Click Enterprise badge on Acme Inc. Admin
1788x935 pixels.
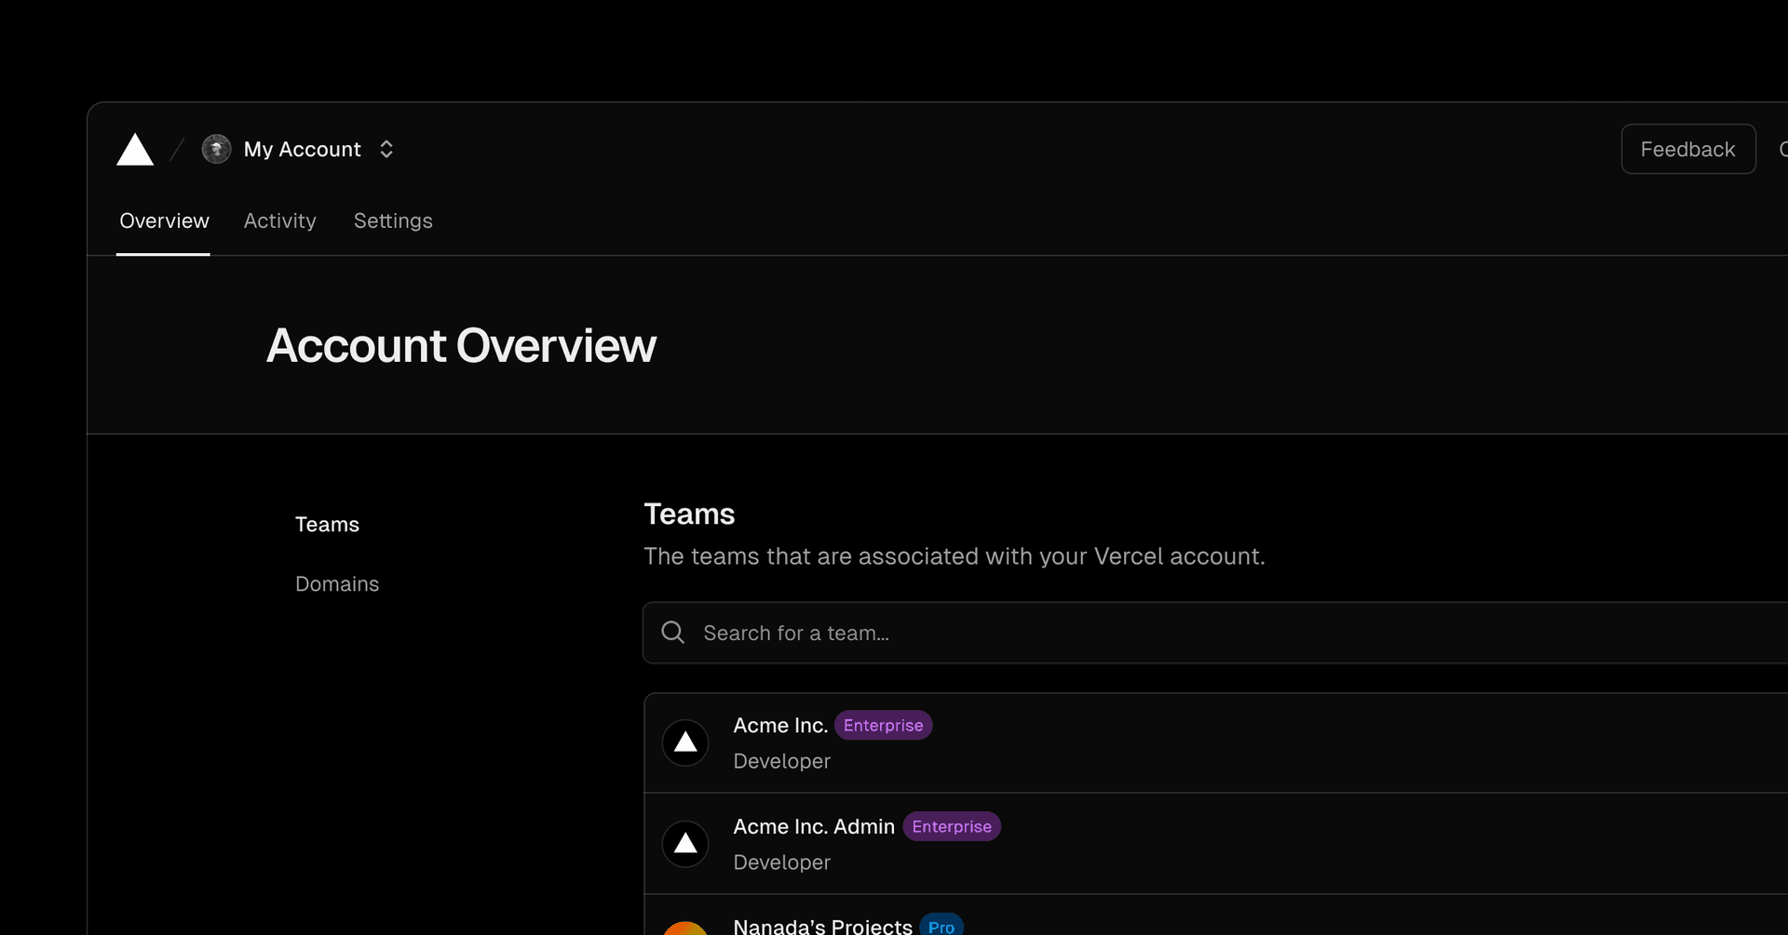pyautogui.click(x=951, y=827)
